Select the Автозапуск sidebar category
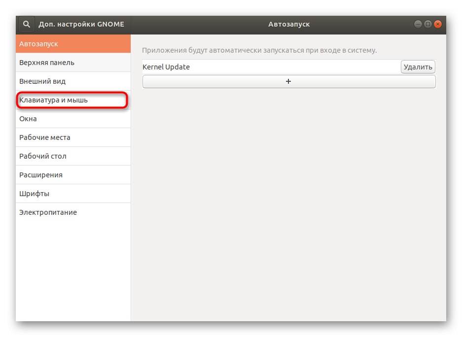 pos(73,44)
